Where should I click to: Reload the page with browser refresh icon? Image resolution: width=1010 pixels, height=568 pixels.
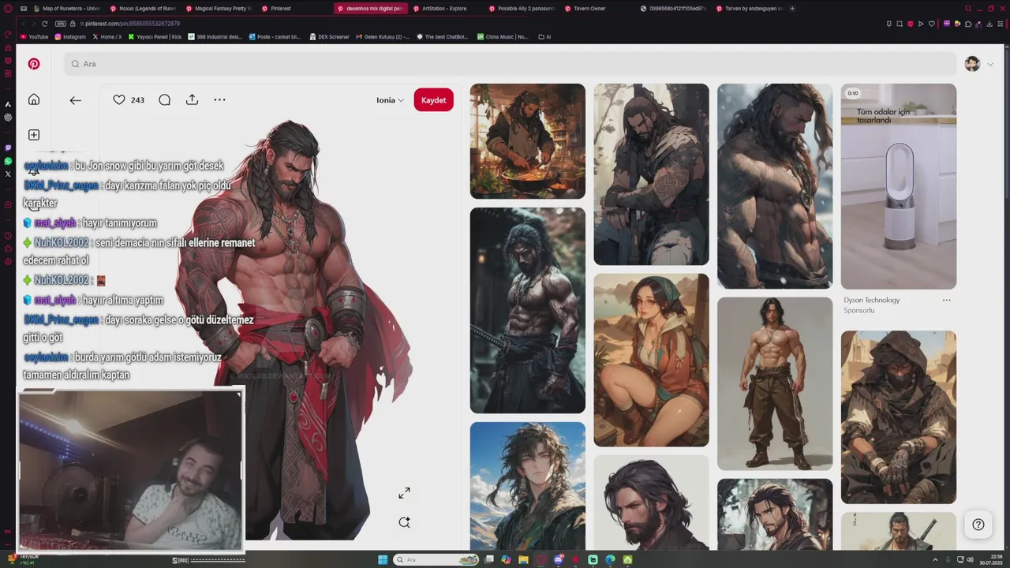coord(44,24)
